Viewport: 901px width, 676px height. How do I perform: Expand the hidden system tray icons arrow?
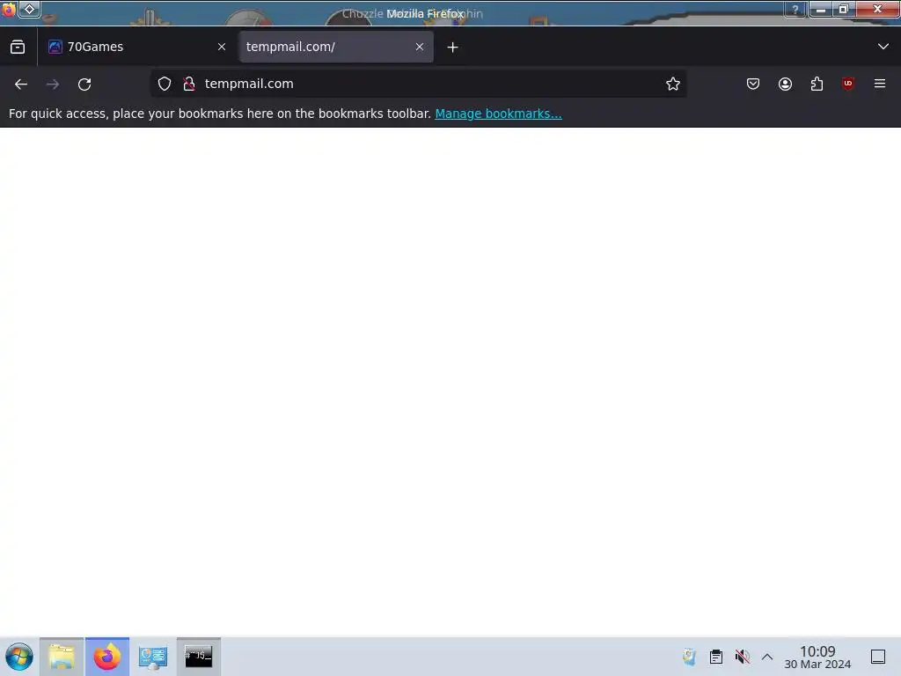point(767,657)
